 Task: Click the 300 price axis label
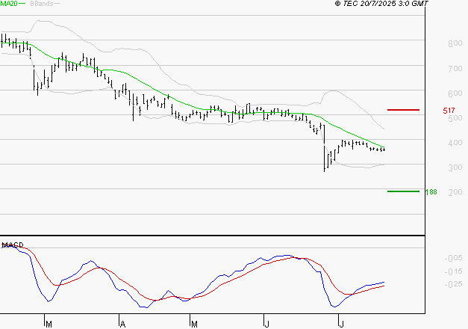453,168
